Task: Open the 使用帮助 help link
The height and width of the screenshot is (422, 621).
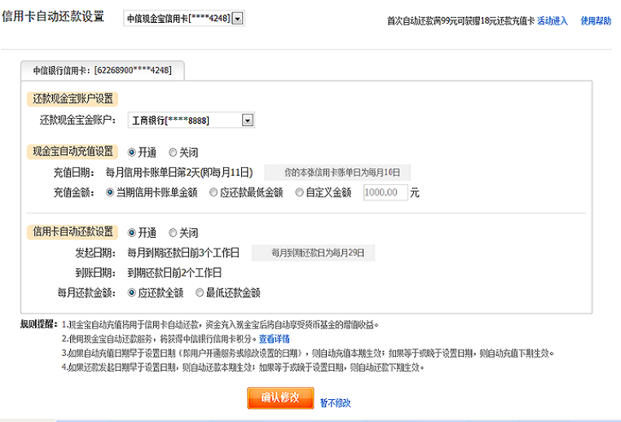Action: (595, 20)
